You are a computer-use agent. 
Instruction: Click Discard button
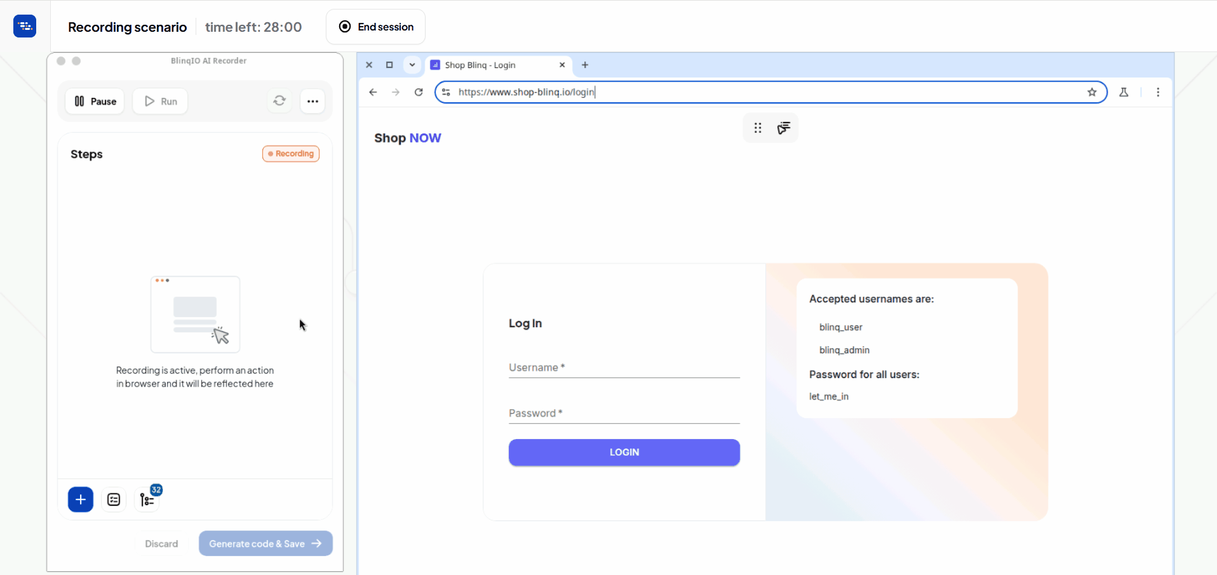pos(161,544)
